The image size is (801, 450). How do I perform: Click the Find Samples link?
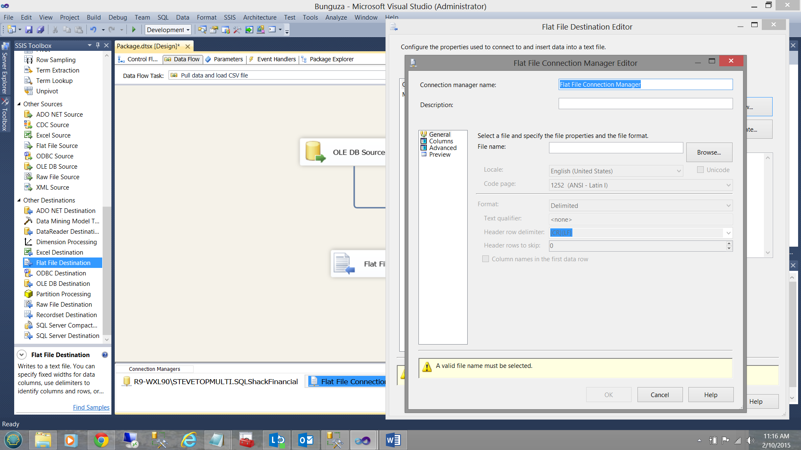click(x=91, y=407)
